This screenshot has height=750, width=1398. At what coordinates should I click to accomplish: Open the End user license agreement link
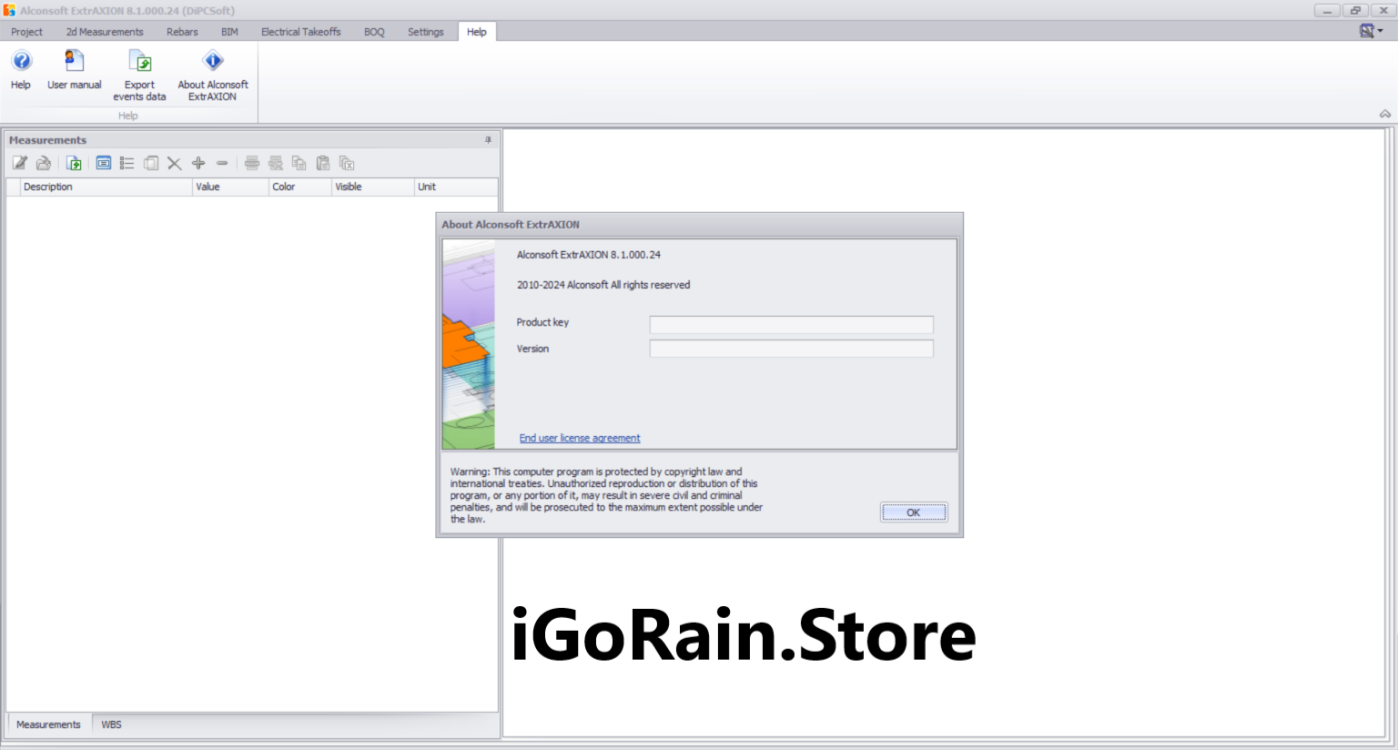pos(580,439)
